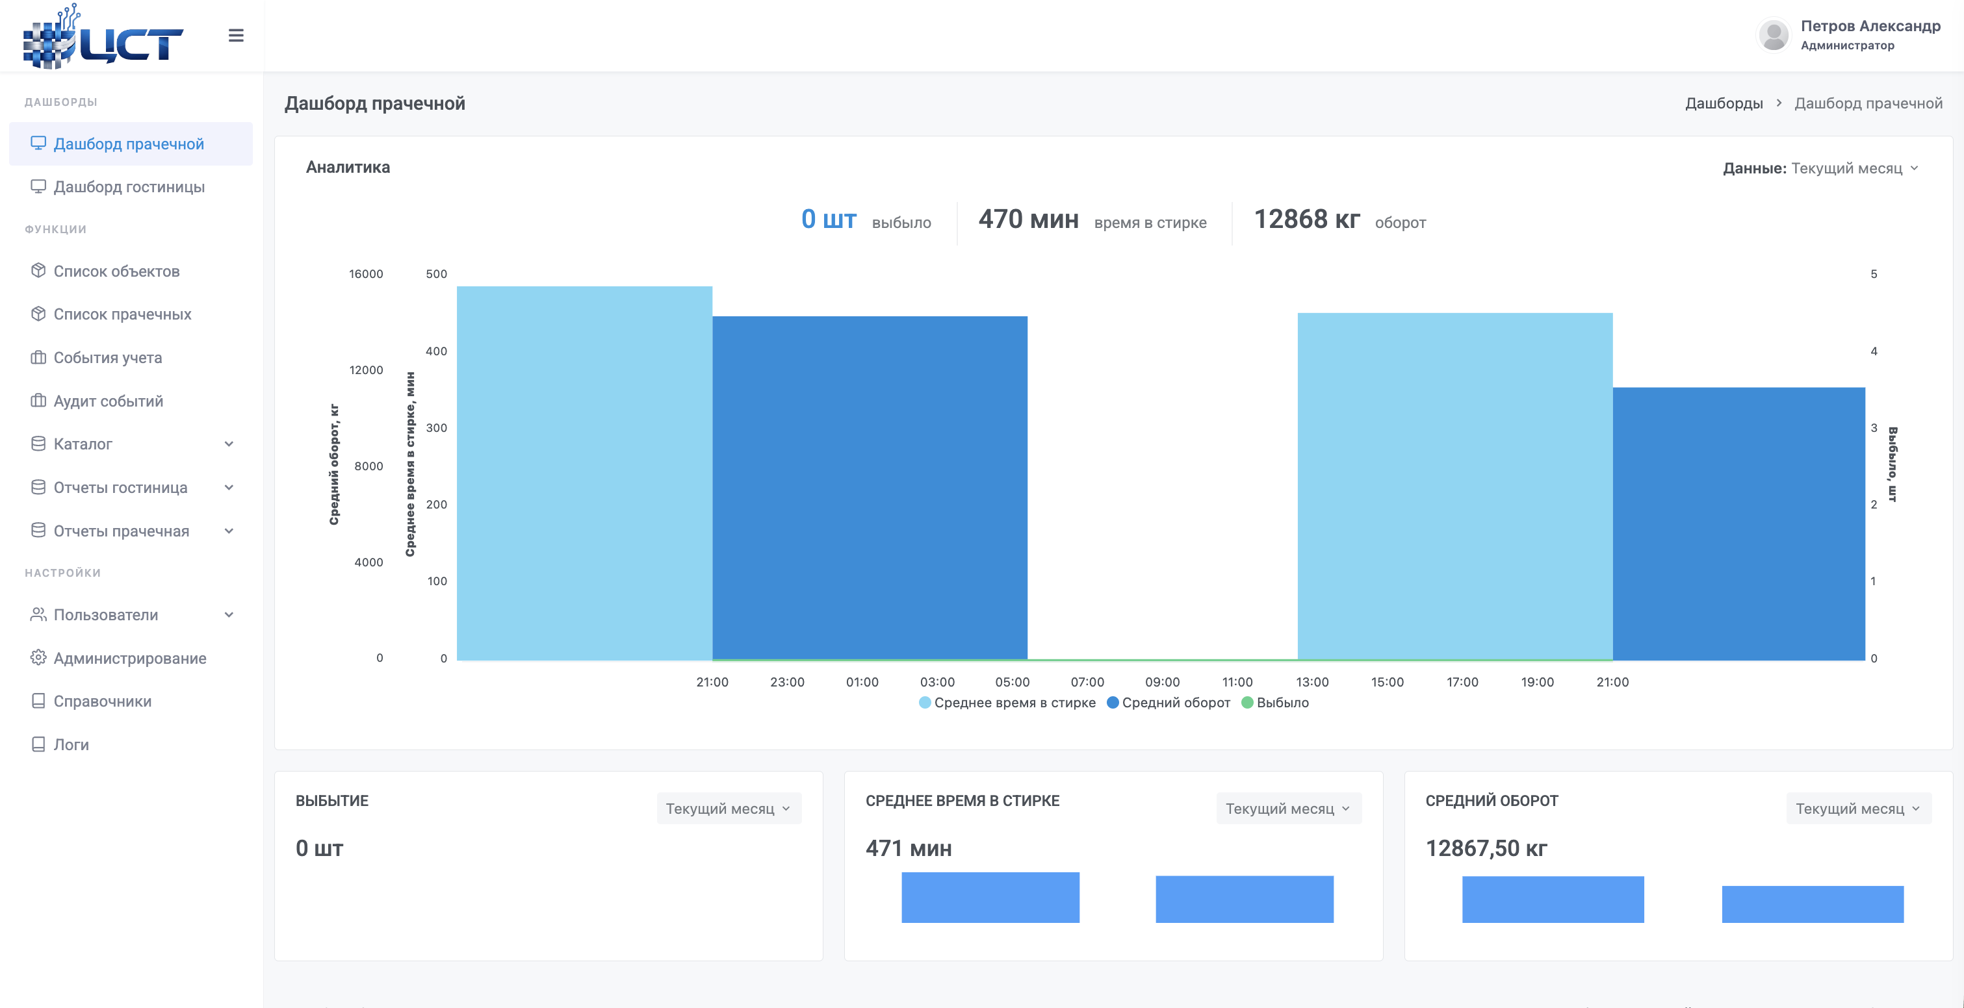Viewport: 1964px width, 1008px height.
Task: Click monitor icon beside Дашборд гостиницы
Action: click(38, 186)
